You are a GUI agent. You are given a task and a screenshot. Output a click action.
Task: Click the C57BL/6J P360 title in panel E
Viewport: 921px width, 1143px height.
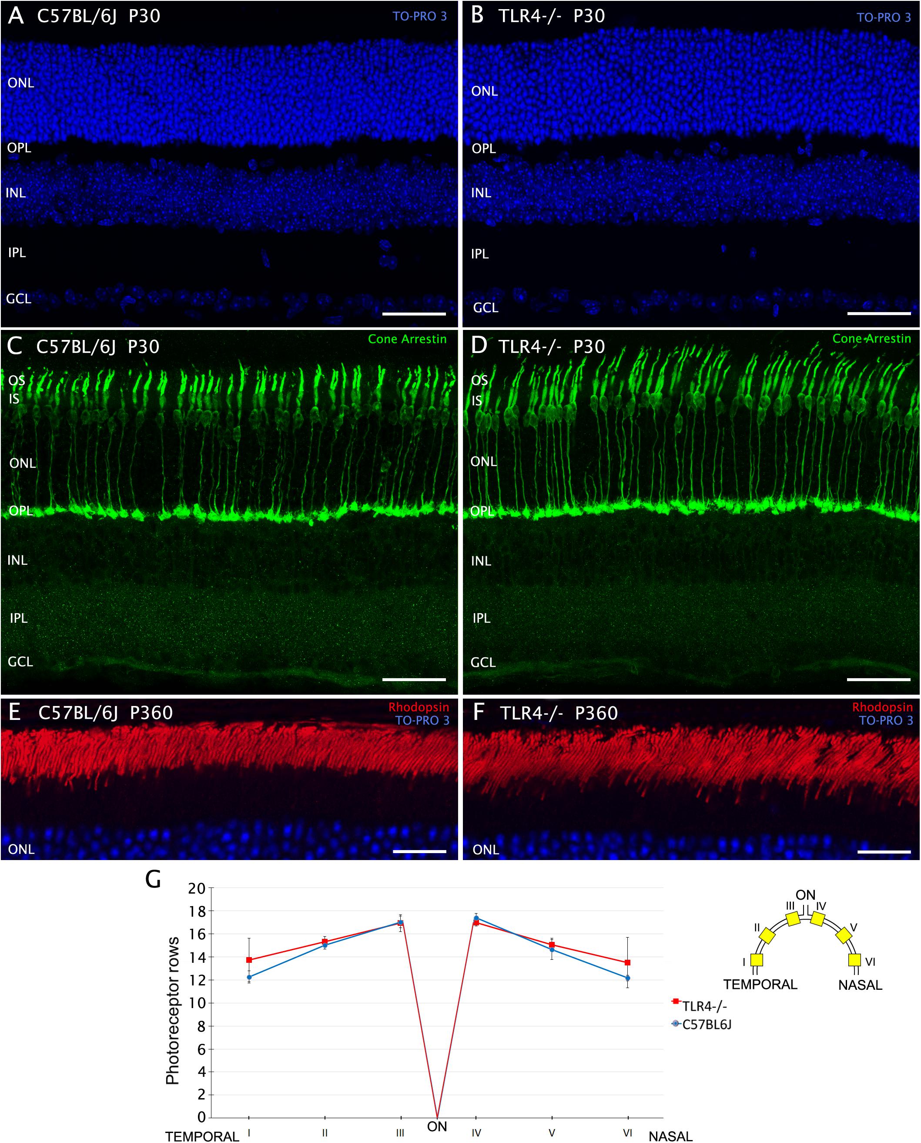[106, 713]
